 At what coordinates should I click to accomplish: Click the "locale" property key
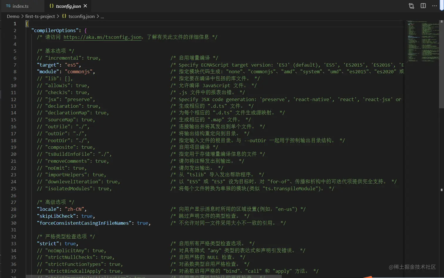click(48, 209)
